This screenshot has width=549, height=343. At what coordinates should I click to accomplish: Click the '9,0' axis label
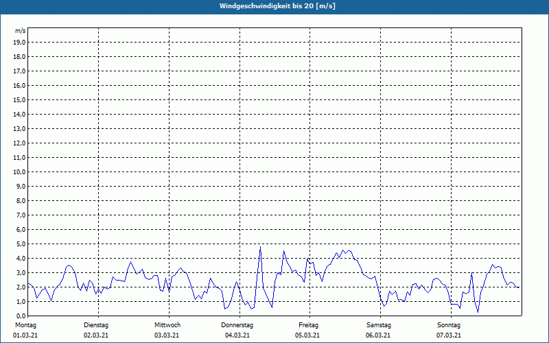tap(21, 186)
